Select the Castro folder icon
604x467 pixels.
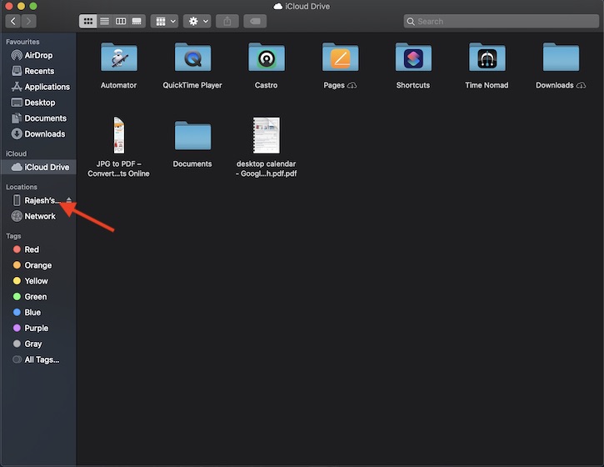coord(266,57)
